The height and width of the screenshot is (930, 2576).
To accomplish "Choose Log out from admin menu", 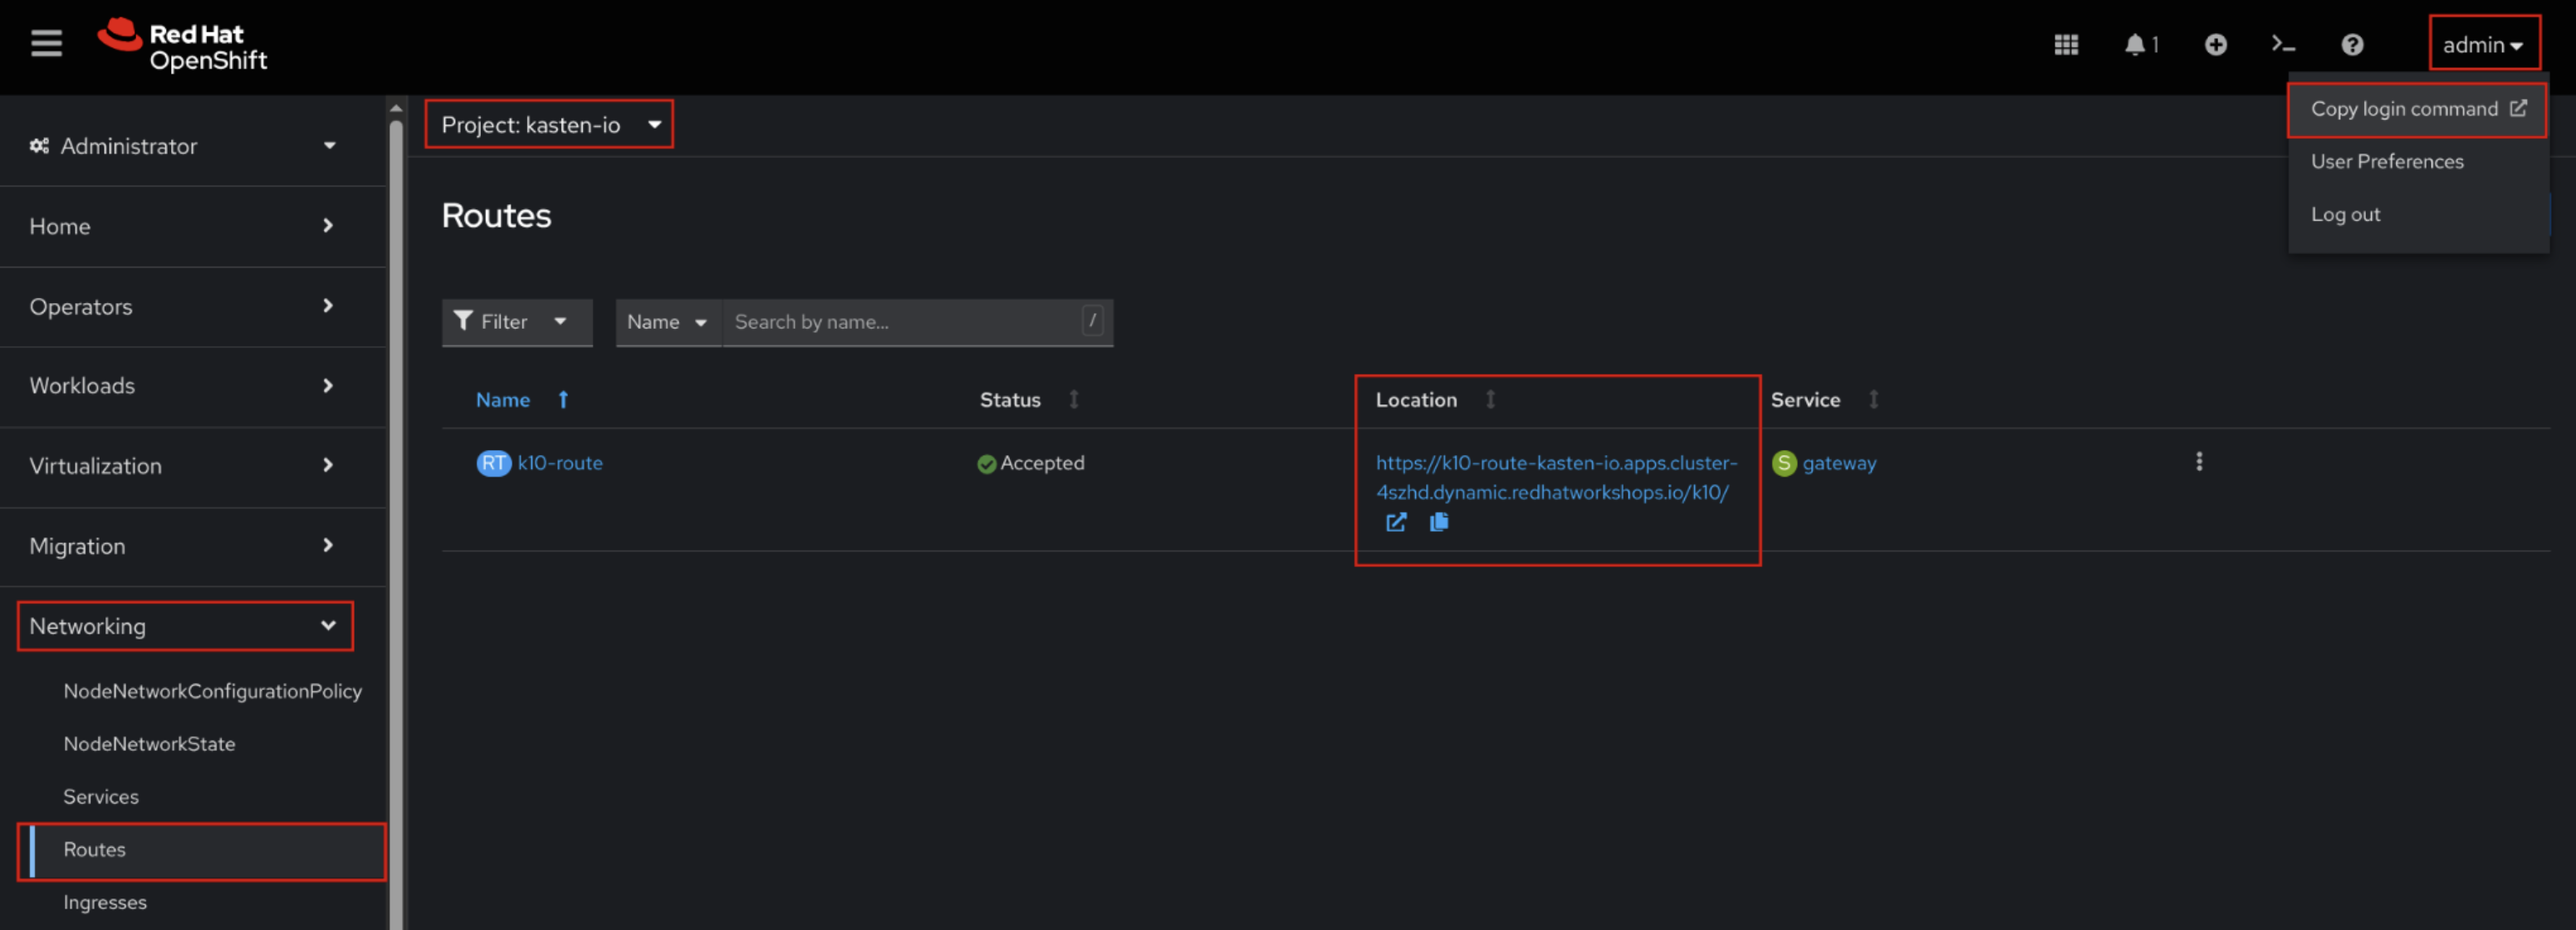I will click(x=2345, y=215).
